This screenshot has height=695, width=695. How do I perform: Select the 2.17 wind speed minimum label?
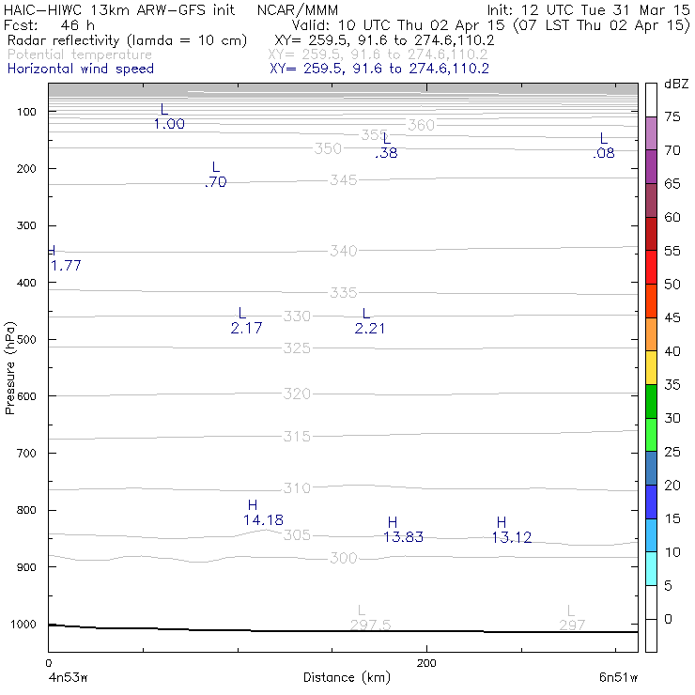[x=246, y=328]
